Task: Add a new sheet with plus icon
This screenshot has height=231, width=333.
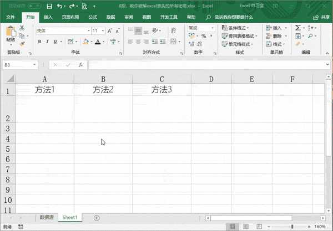Action: [x=97, y=218]
